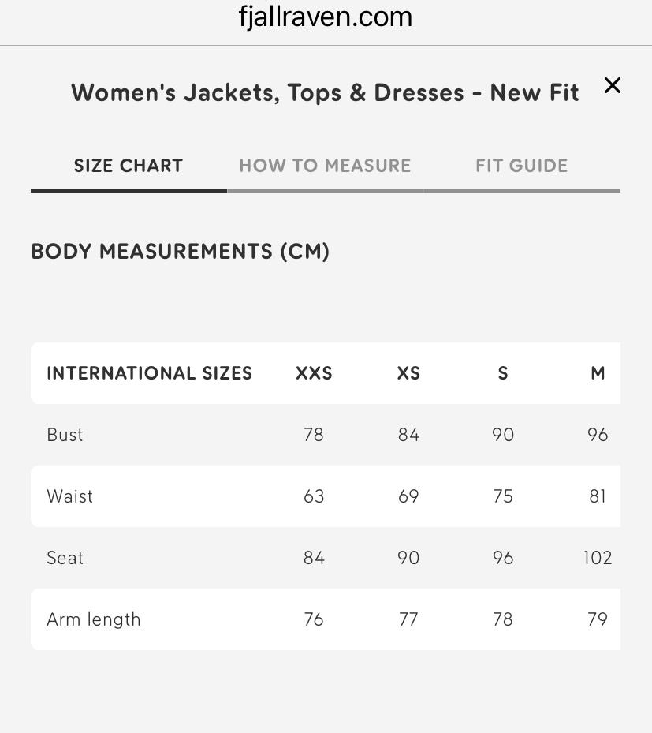This screenshot has height=733, width=652.
Task: Click the BODY MEASUREMENTS (CM) heading
Action: coord(180,252)
